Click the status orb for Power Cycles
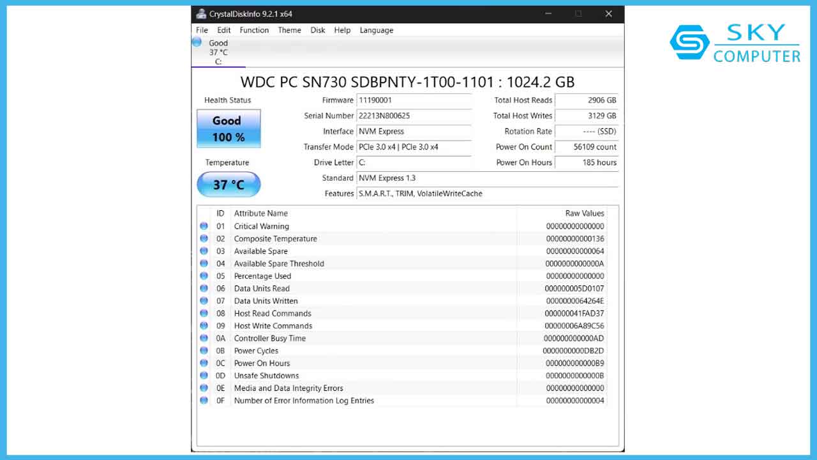Viewport: 817px width, 460px height. click(x=204, y=351)
